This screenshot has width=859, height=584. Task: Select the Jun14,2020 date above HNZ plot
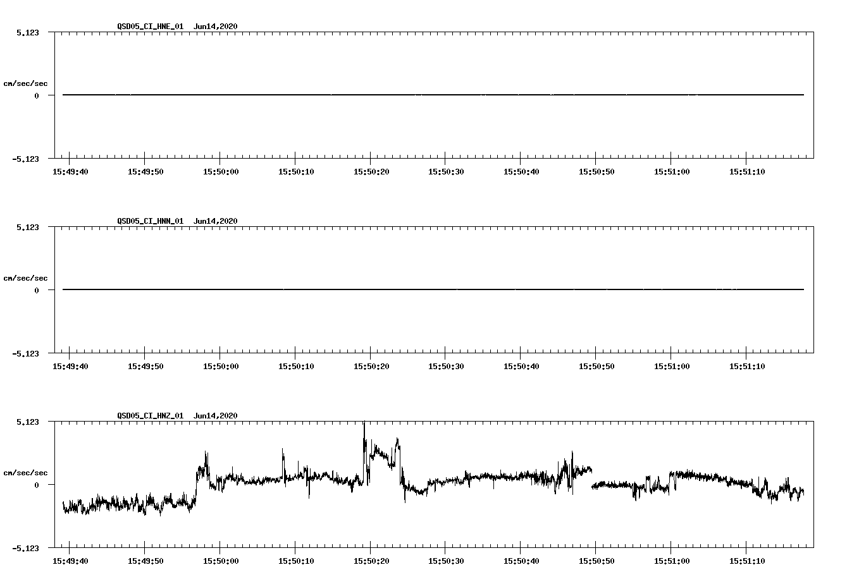216,416
